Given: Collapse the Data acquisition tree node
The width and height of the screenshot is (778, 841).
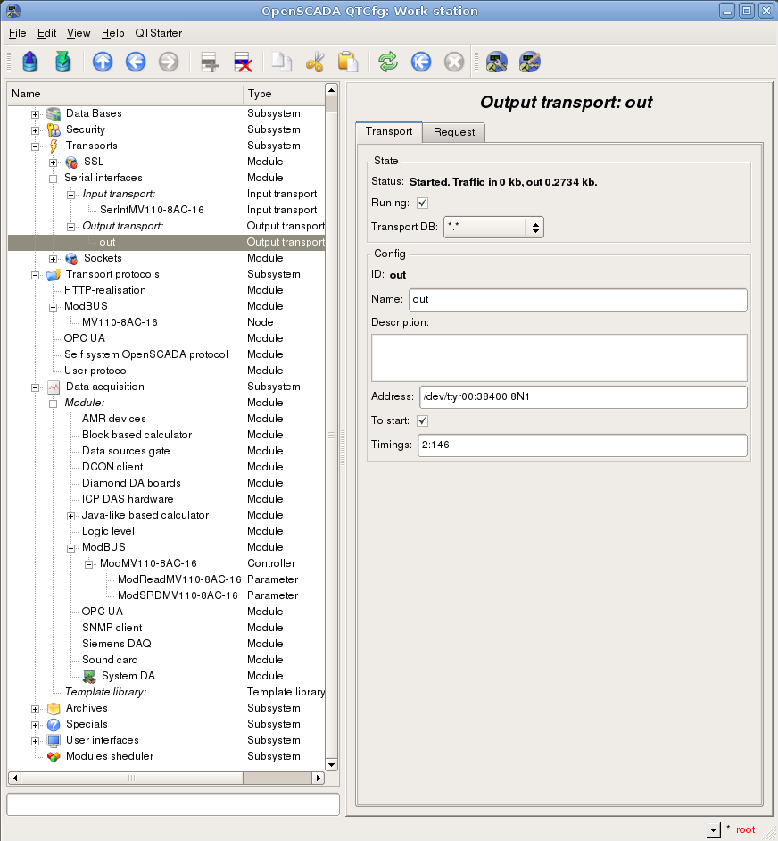Looking at the screenshot, I should coord(36,387).
